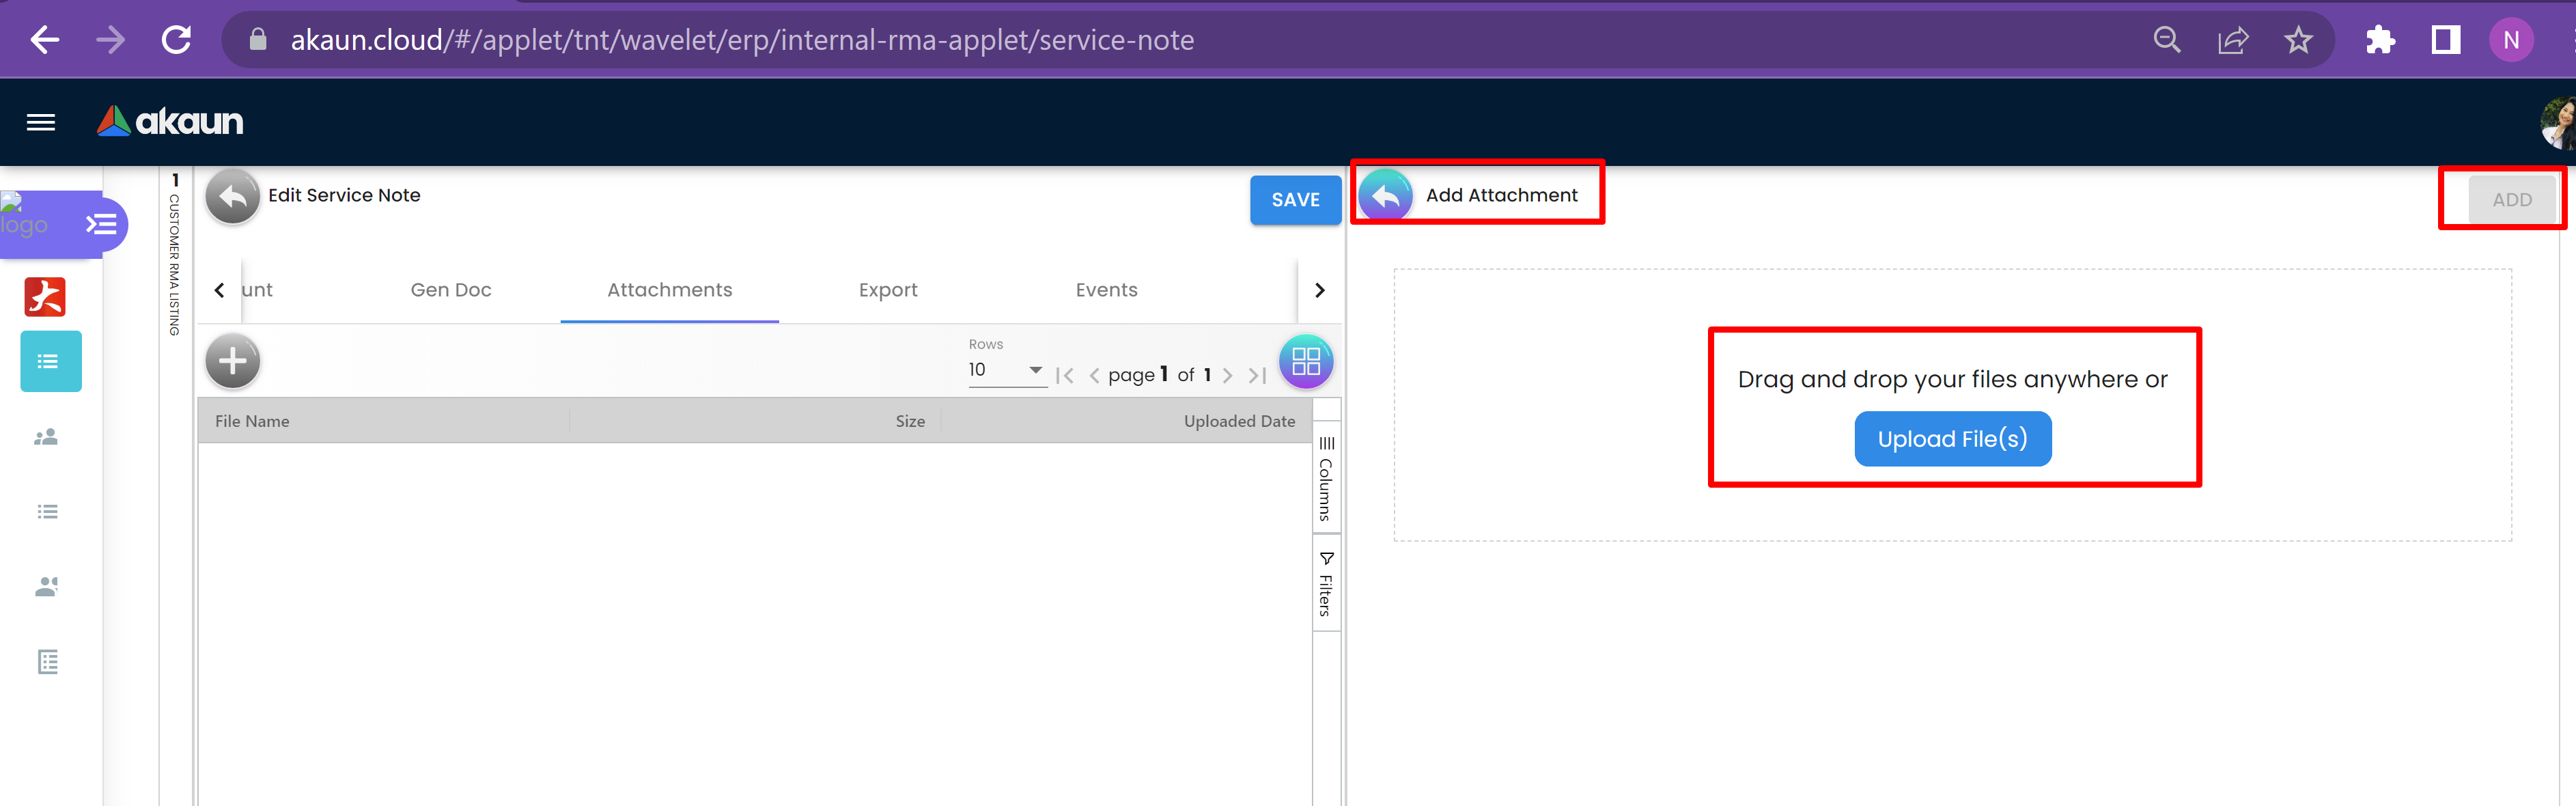The image size is (2576, 806).
Task: Open the document listing sidebar icon
Action: tap(47, 661)
